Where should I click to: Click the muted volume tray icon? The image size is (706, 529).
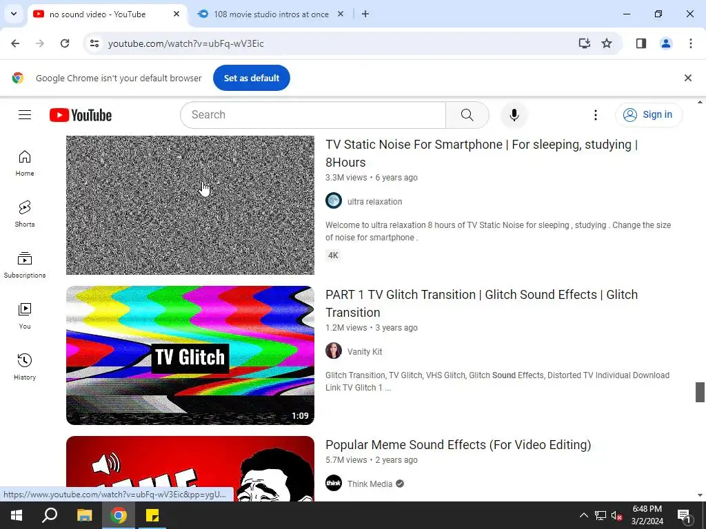616,515
